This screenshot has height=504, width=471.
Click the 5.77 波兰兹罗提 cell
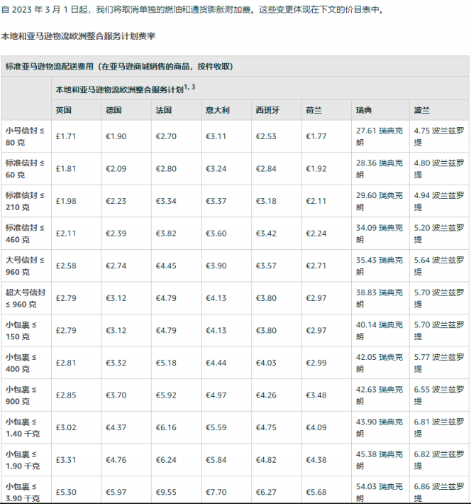[439, 363]
